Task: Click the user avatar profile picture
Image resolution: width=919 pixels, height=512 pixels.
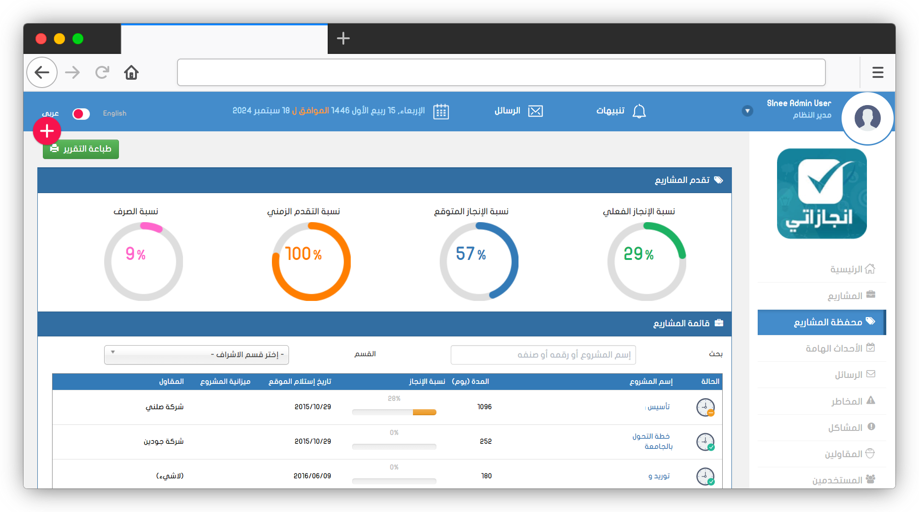Action: [867, 118]
